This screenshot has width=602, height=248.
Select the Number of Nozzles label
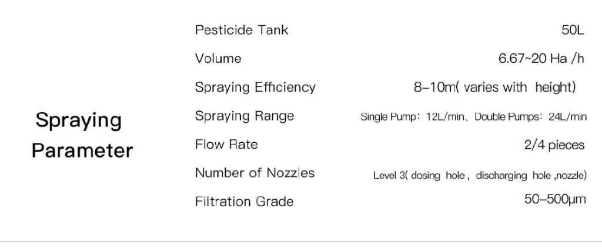click(255, 173)
